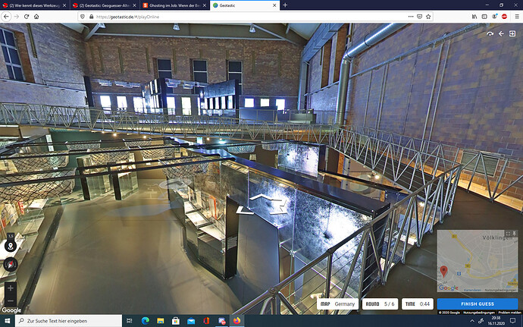Toggle the pin icon on the guess map
This screenshot has width=523, height=327.
pos(515,233)
